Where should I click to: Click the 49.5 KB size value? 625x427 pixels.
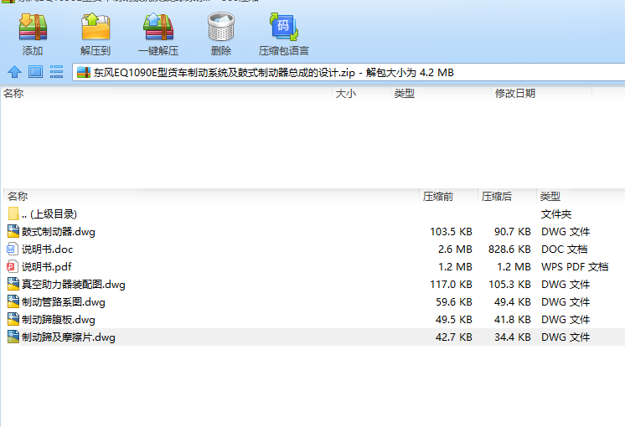453,320
